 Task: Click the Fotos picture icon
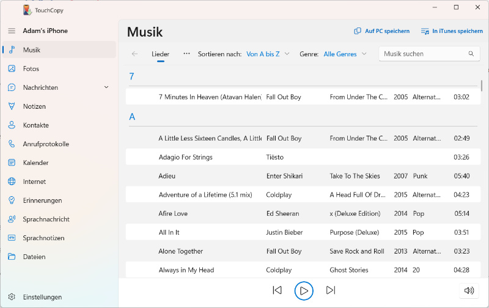12,68
